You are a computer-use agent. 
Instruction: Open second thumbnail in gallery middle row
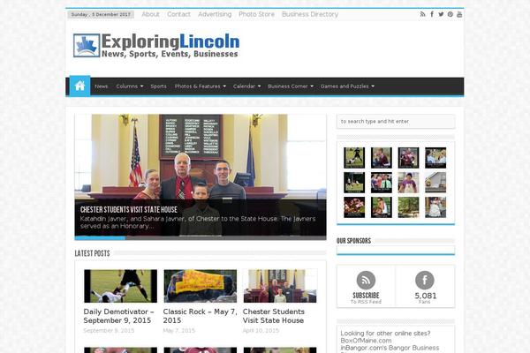pos(382,183)
